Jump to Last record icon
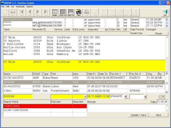 pos(46,13)
